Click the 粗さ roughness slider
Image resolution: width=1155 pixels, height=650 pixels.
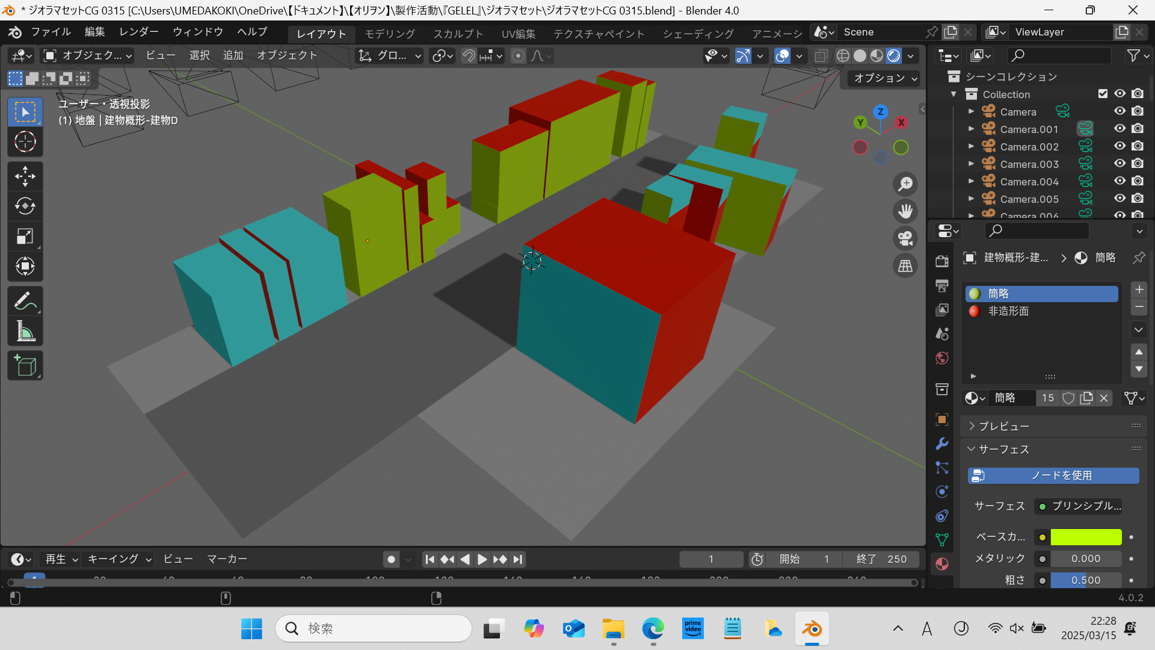(x=1086, y=580)
